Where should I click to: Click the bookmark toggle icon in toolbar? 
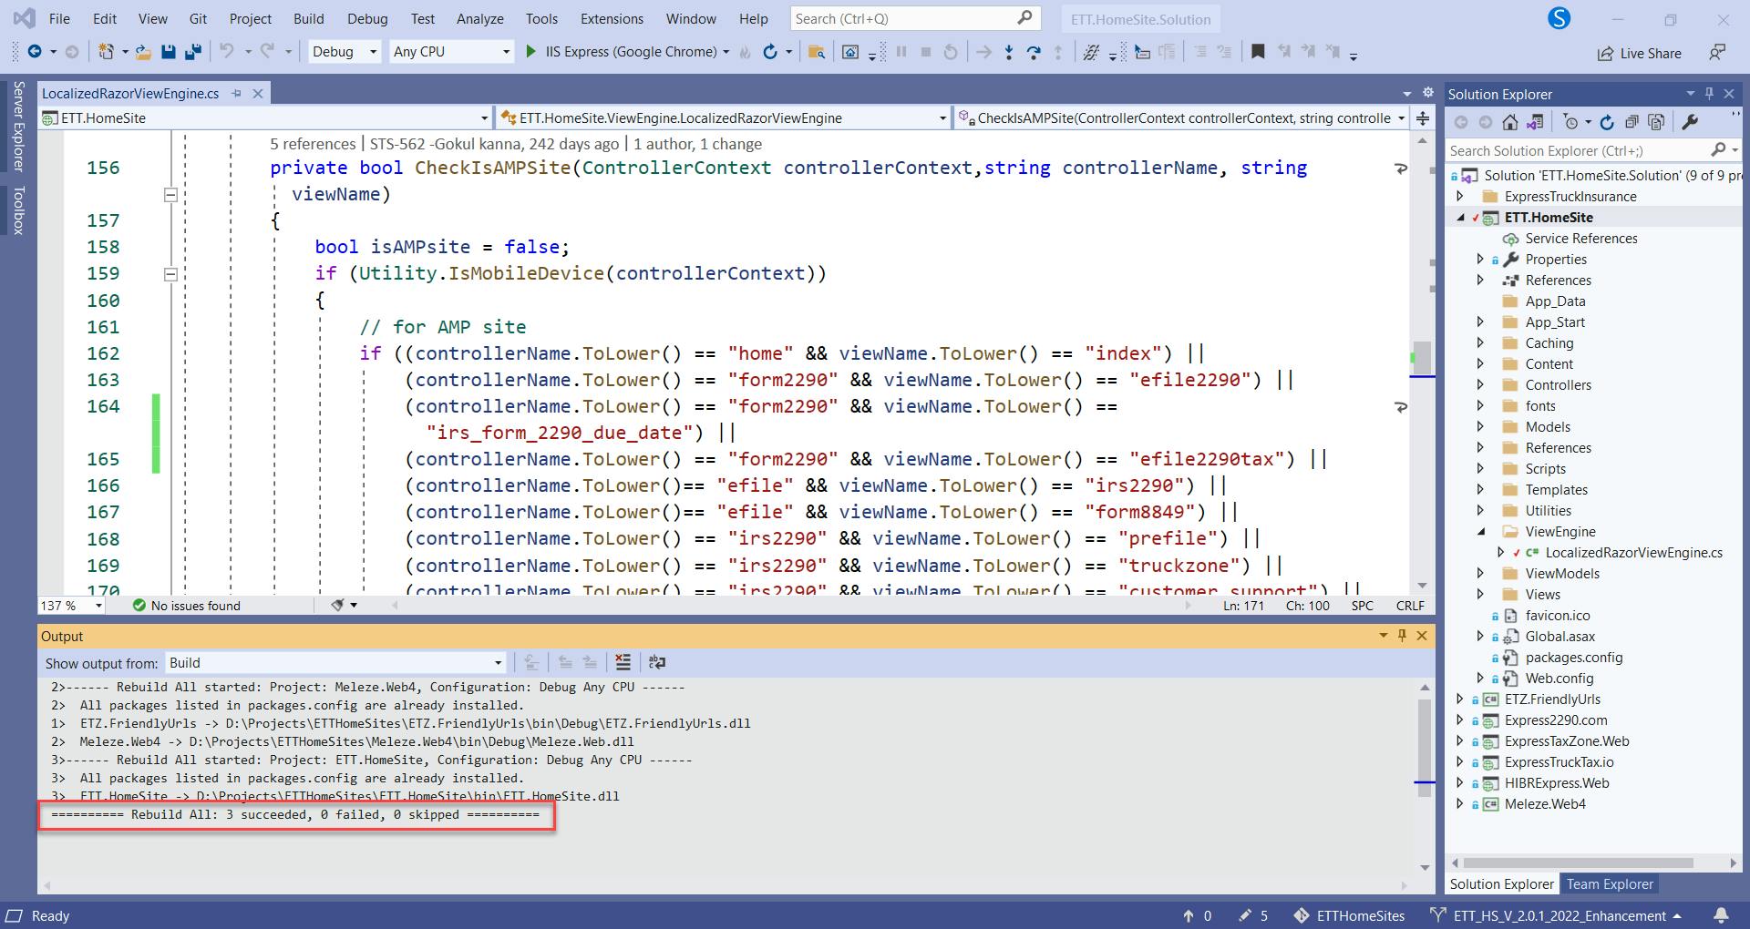(1258, 52)
